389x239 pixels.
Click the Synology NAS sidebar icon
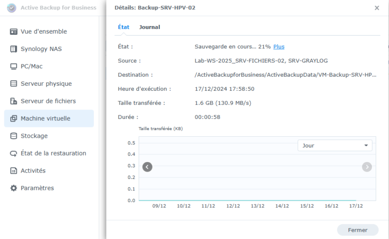point(14,49)
